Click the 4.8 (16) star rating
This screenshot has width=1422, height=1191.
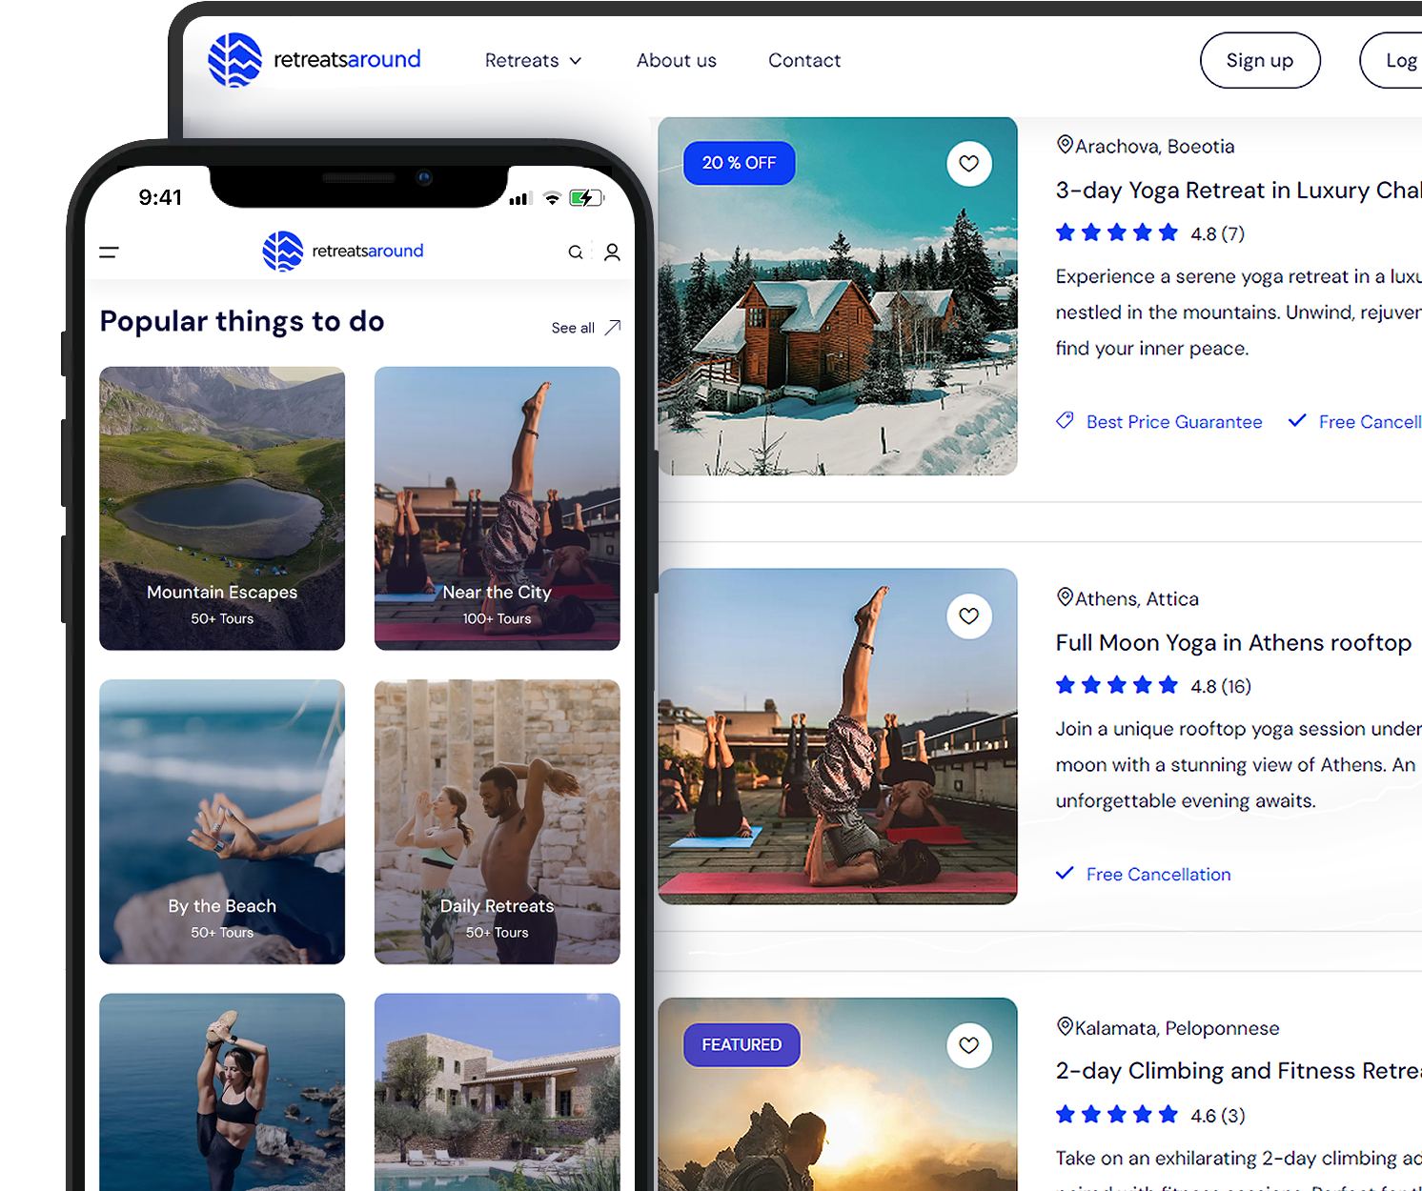pyautogui.click(x=1153, y=686)
